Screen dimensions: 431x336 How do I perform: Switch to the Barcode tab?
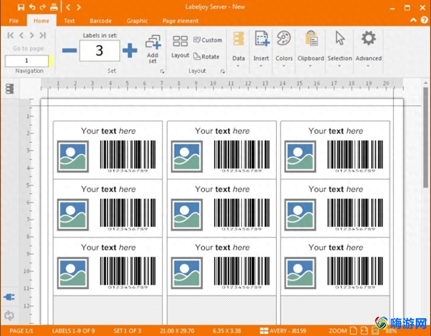[x=101, y=21]
